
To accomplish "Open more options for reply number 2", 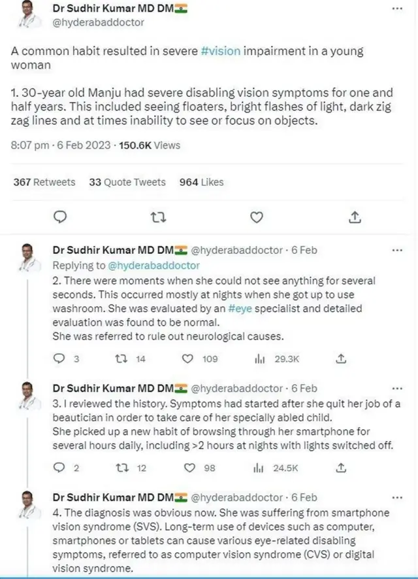I will (x=396, y=250).
